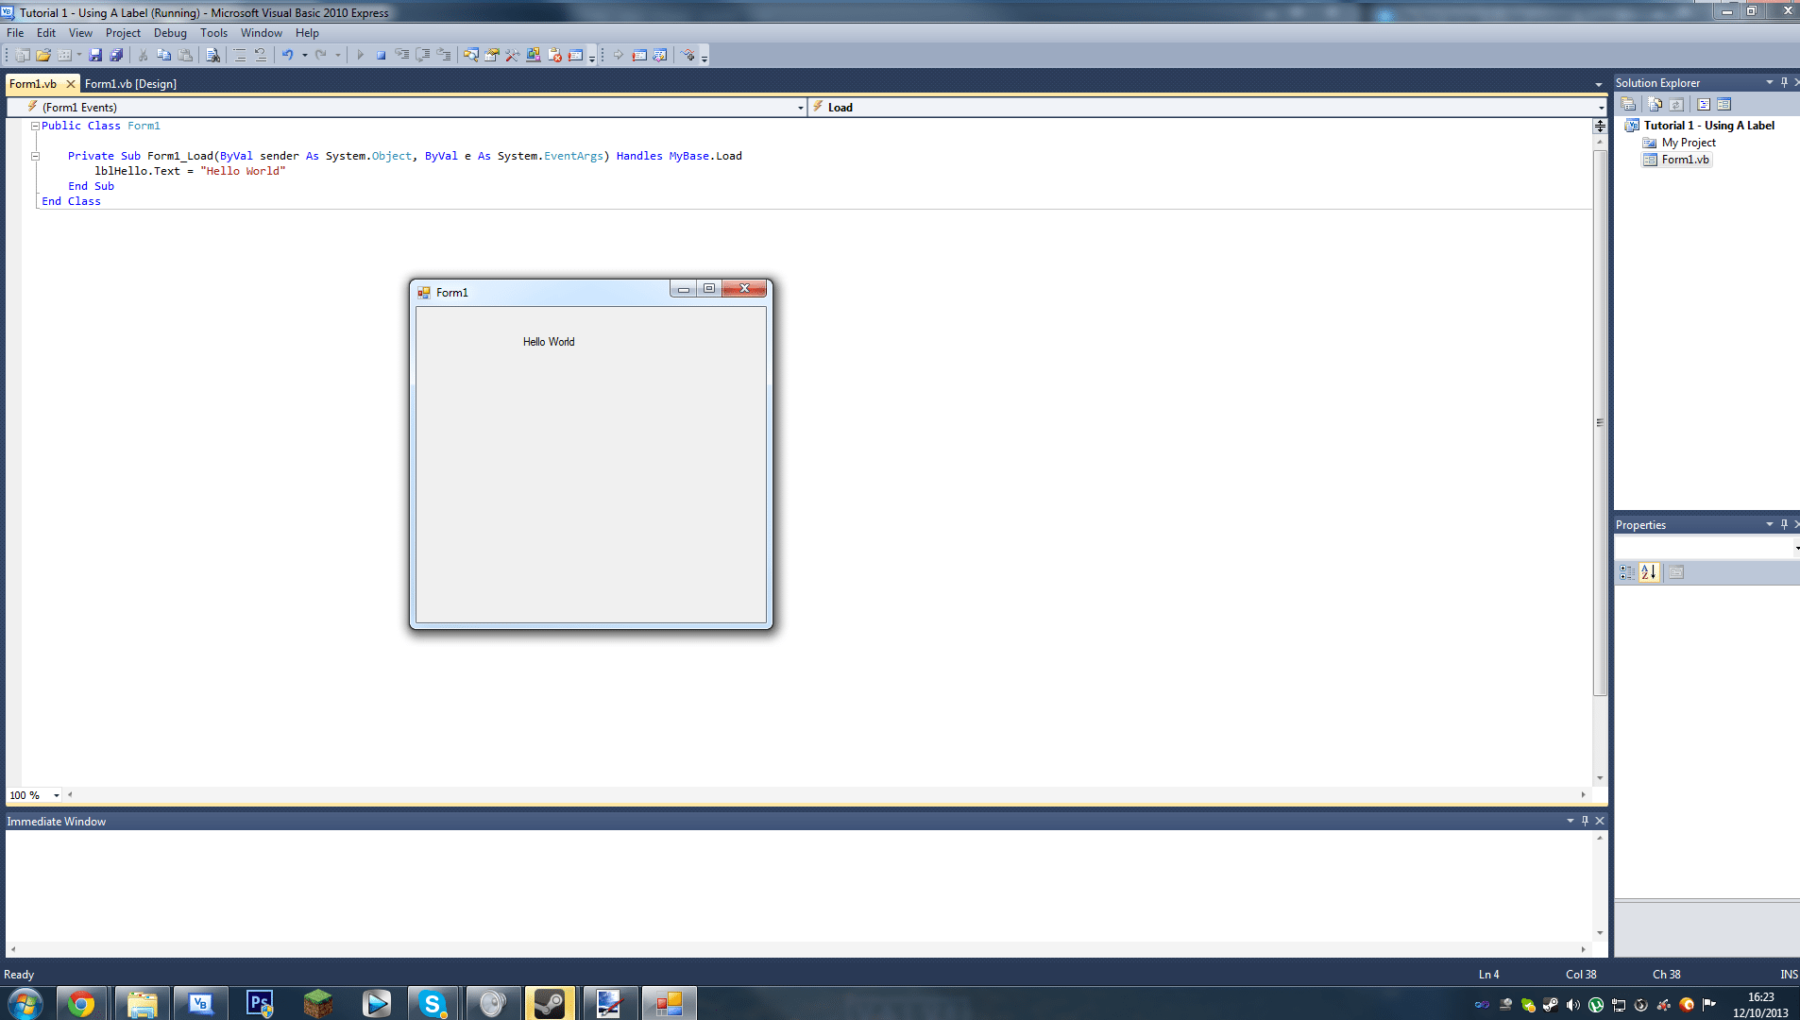Select Form1.vb in Solution Explorer
The image size is (1800, 1020).
click(1685, 160)
